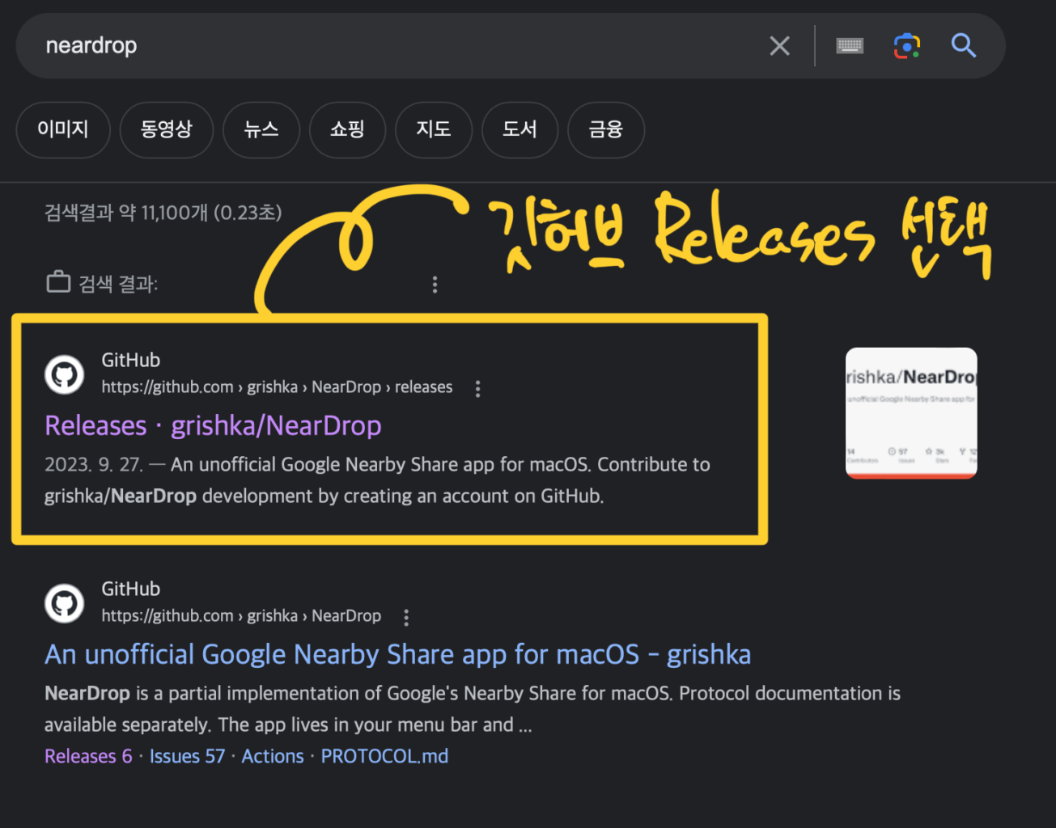This screenshot has height=828, width=1056.
Task: Open three-dot menu next to 검색 결과 label
Action: coord(435,285)
